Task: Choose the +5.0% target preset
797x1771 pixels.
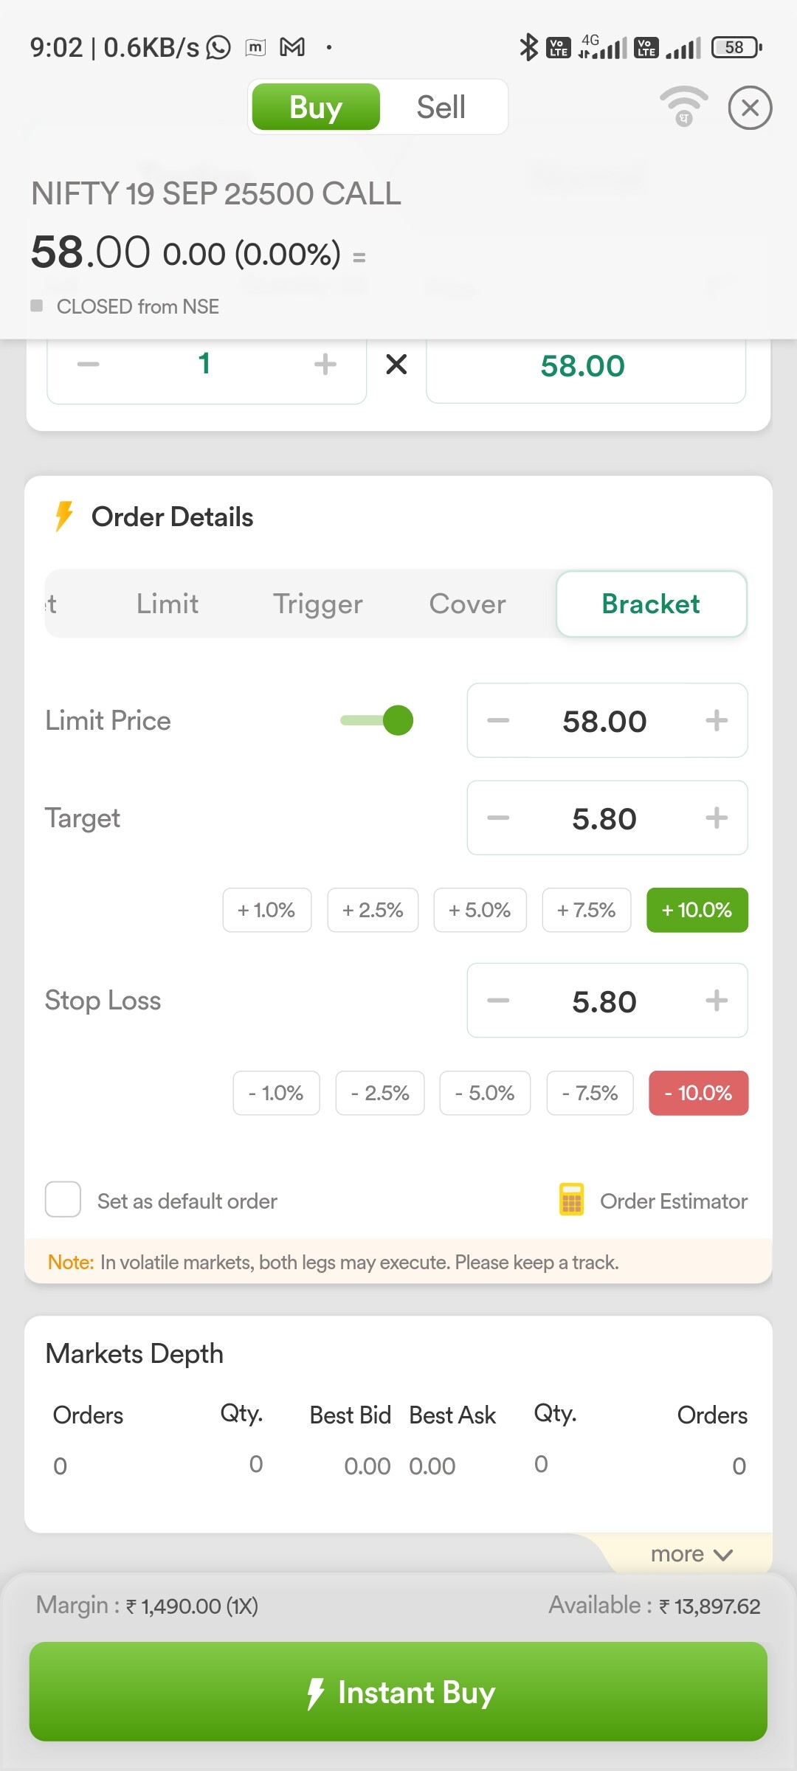Action: click(x=480, y=910)
